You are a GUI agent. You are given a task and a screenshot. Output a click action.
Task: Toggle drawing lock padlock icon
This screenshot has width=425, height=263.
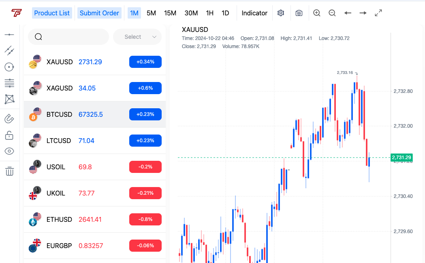point(9,135)
